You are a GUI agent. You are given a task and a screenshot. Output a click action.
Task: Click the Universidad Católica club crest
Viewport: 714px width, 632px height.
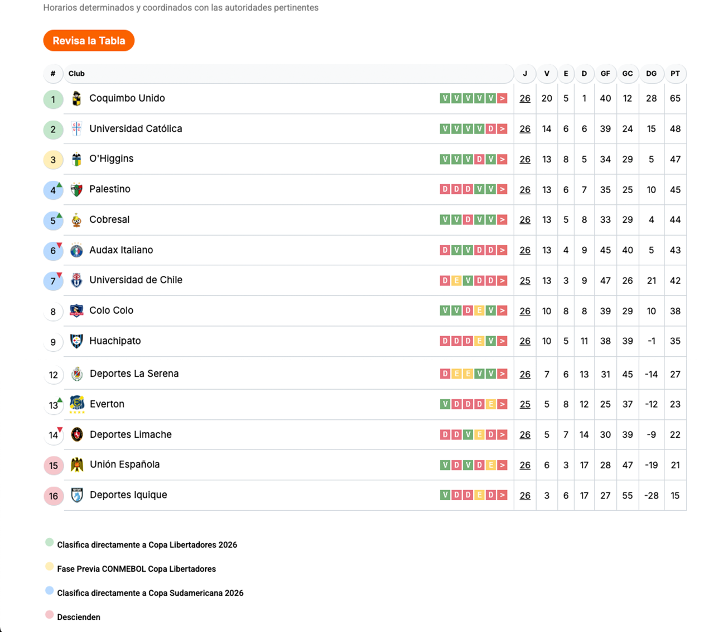[77, 129]
